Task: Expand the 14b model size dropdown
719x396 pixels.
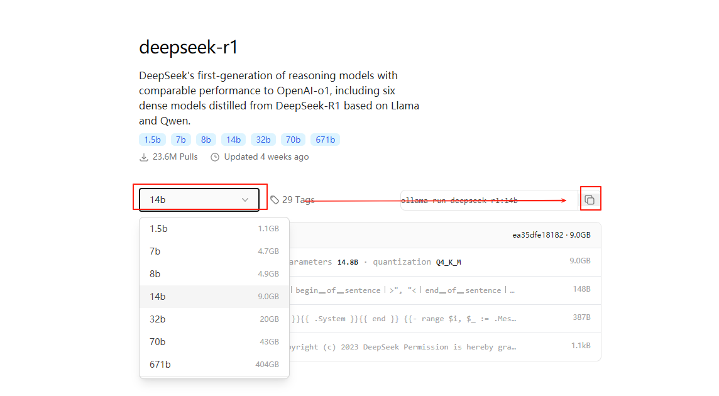Action: pyautogui.click(x=199, y=200)
